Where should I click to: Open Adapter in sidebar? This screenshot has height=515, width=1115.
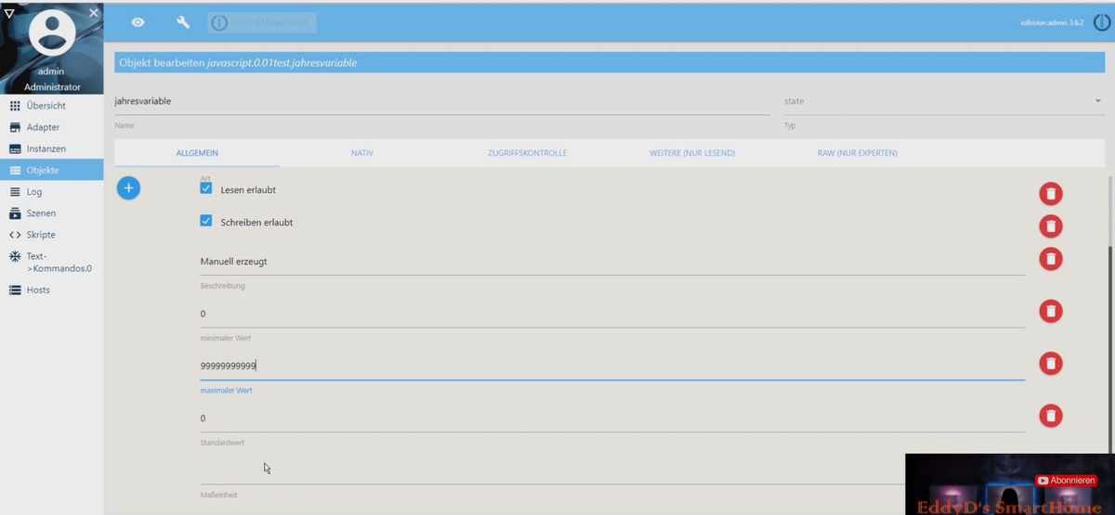tap(52, 127)
